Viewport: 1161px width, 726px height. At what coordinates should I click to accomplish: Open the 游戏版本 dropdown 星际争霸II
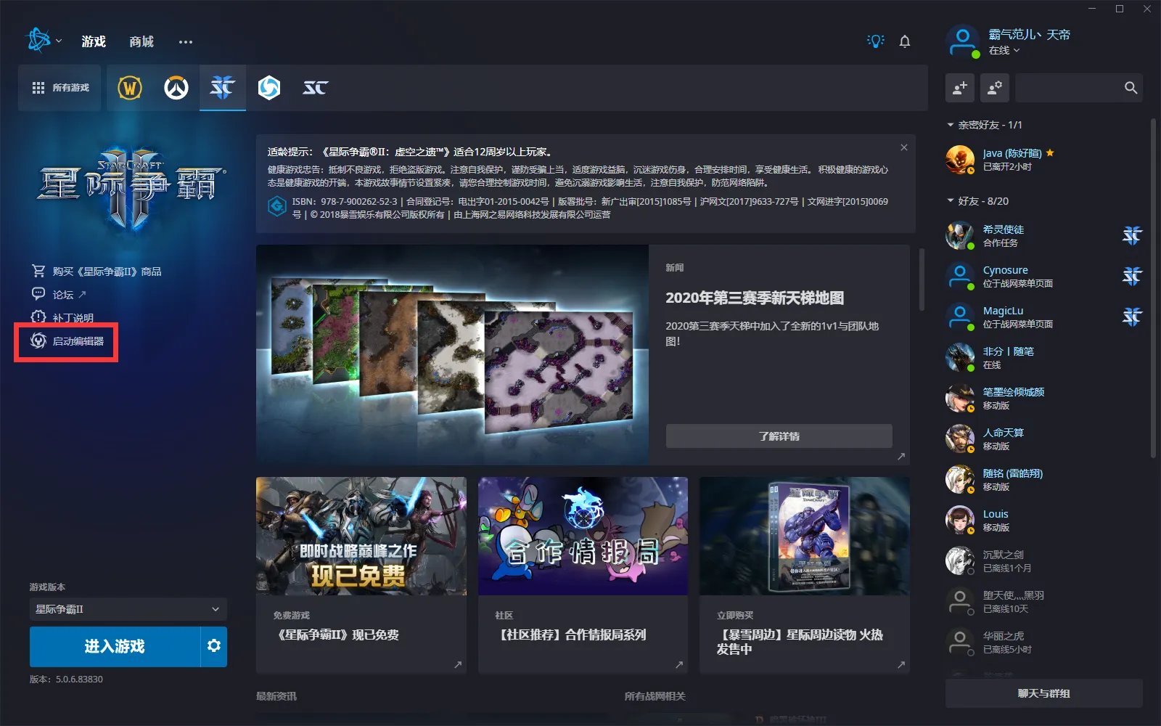click(128, 609)
